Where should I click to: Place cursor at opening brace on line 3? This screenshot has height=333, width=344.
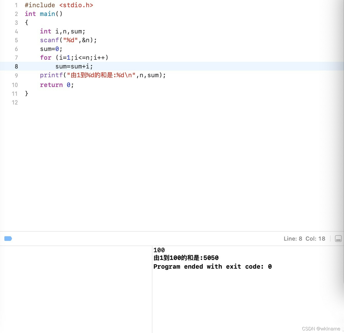(27, 23)
